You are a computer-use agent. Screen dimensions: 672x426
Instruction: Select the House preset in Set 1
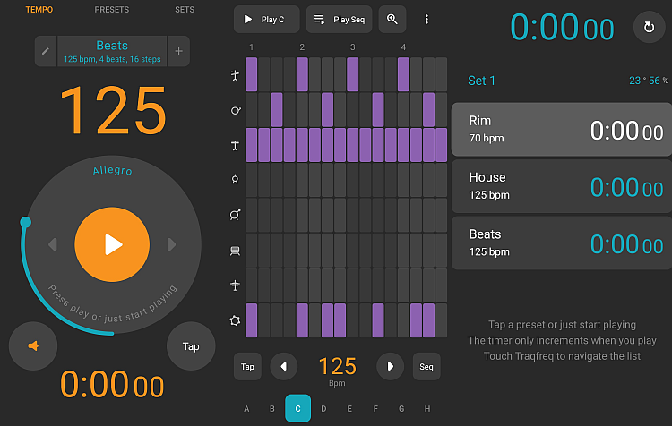(x=561, y=186)
